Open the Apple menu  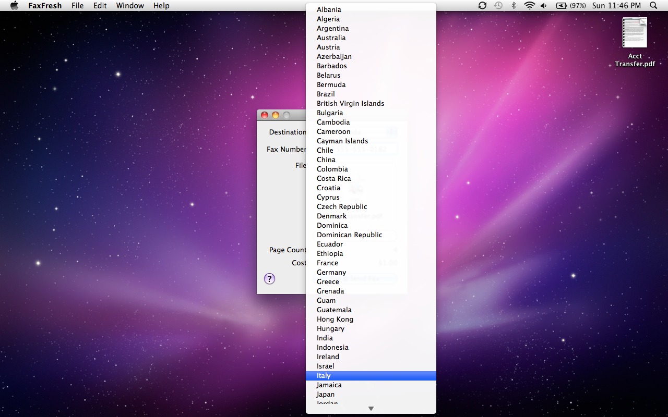[x=14, y=6]
